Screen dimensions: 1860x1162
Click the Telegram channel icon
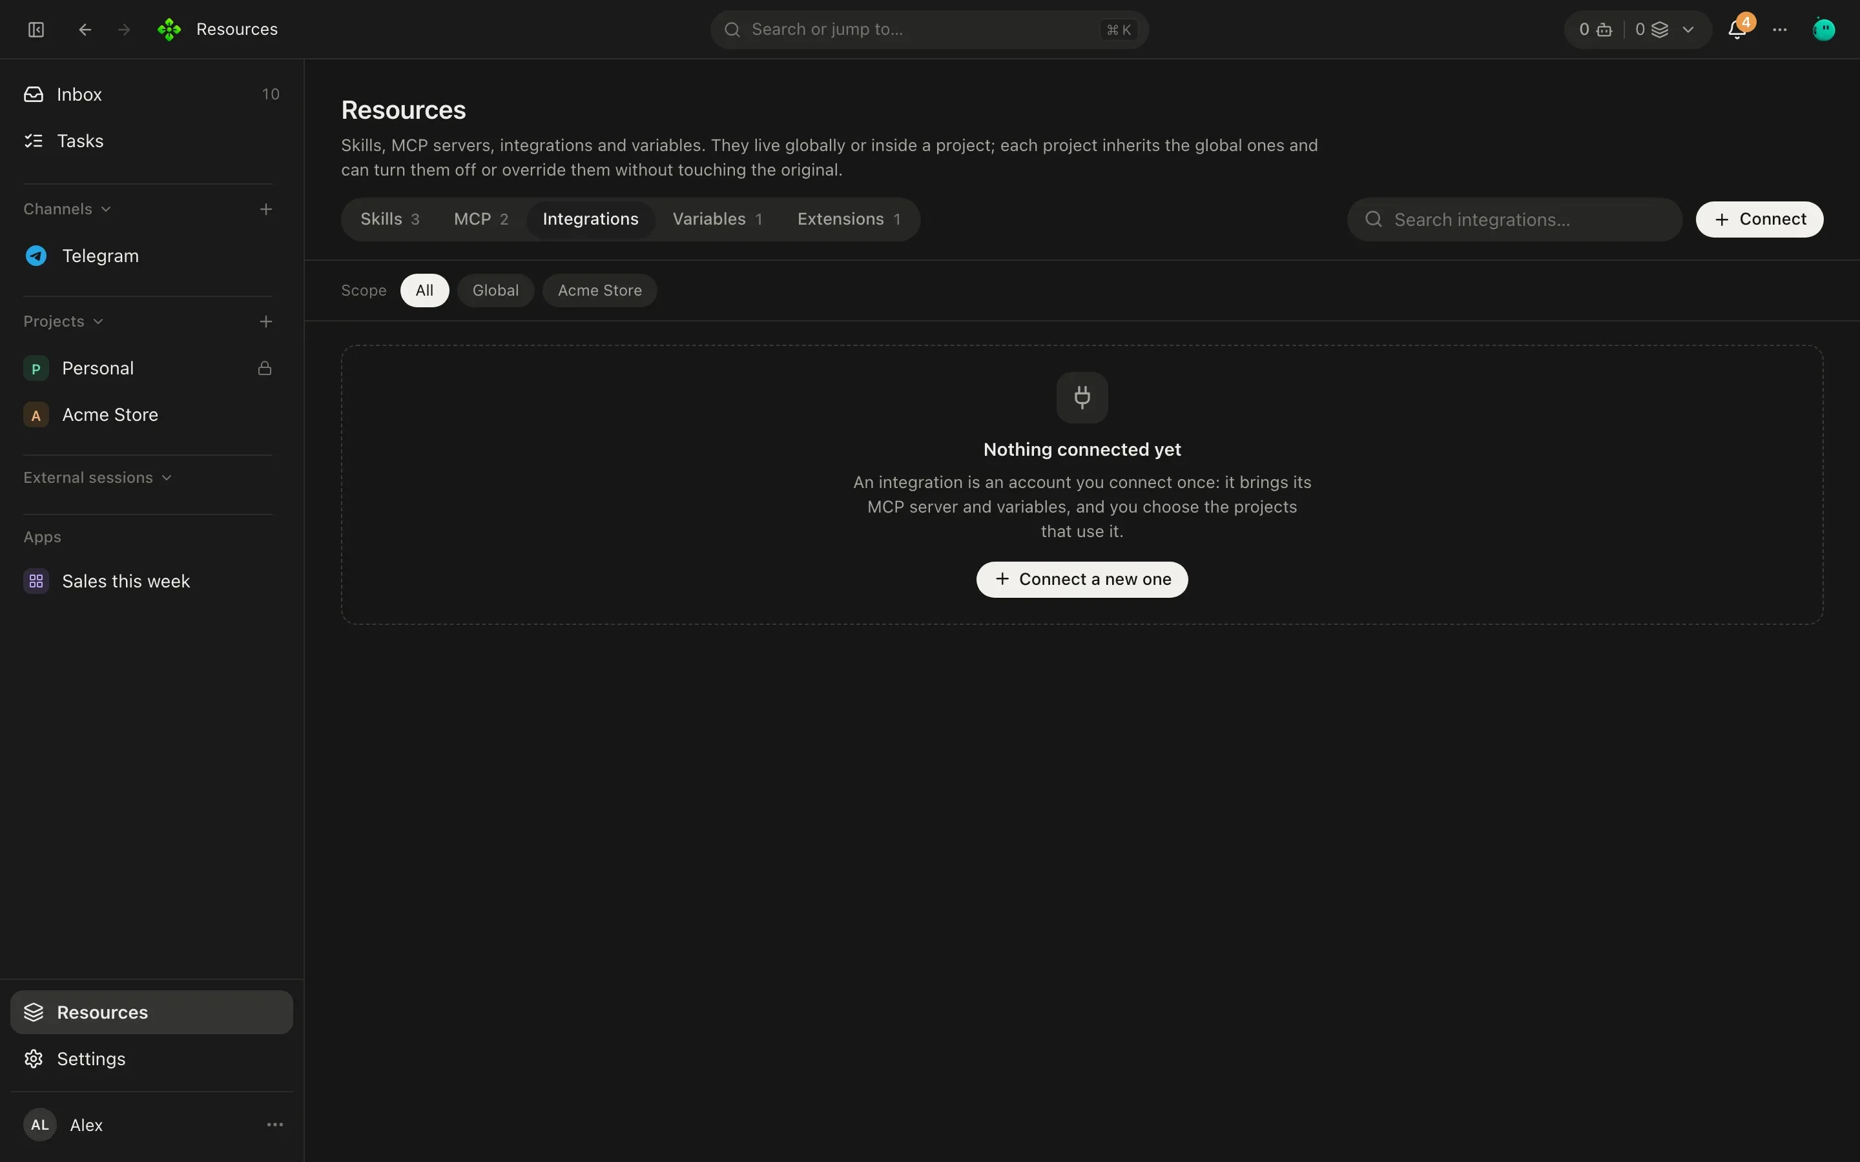36,256
